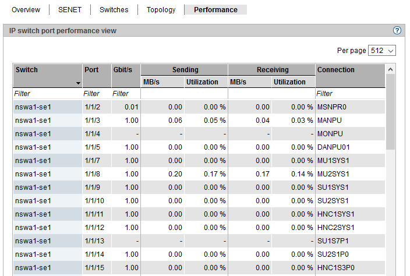
Task: Click the HNC2SYS1 connection cell
Action: (335, 228)
